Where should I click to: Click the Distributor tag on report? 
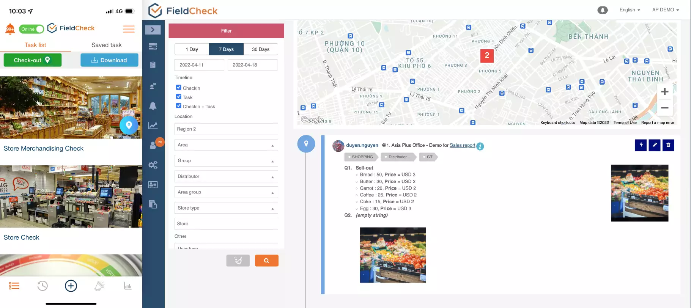point(398,157)
